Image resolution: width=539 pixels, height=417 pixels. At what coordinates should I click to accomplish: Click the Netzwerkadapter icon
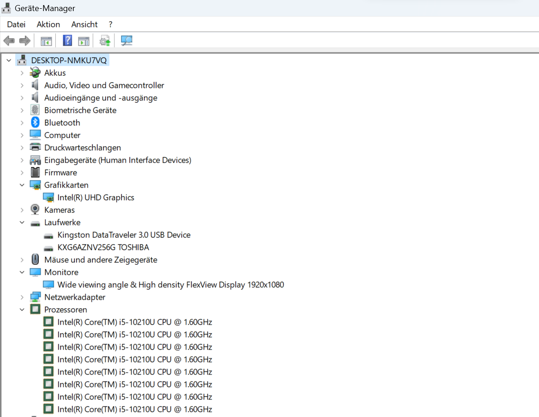[35, 297]
